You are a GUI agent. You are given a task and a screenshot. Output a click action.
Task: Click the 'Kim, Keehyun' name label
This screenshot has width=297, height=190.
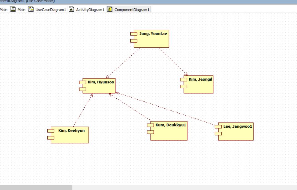[x=71, y=130]
